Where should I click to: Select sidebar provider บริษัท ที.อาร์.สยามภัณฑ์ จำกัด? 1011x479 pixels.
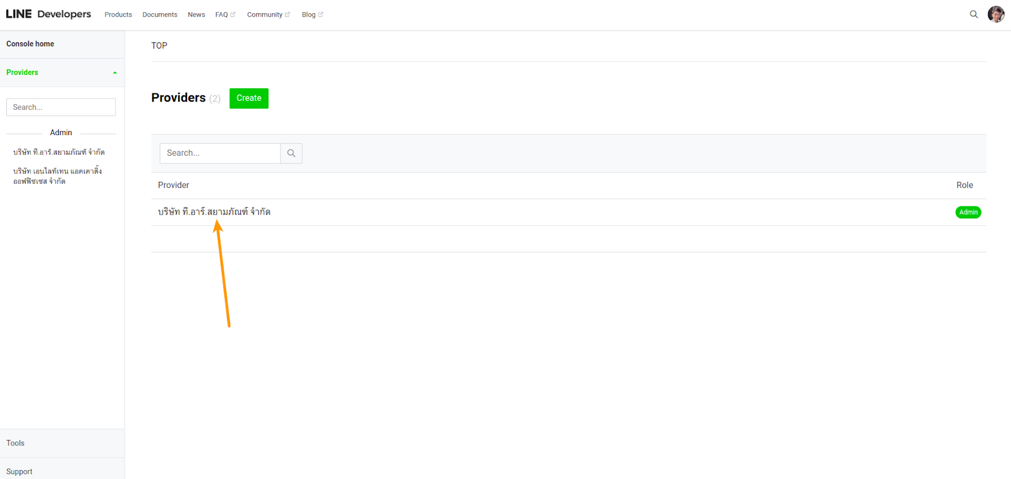coord(59,152)
